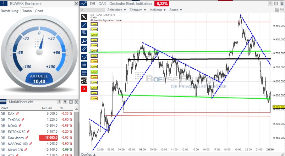Click the magnifier icon in chart search box

[x=82, y=10]
